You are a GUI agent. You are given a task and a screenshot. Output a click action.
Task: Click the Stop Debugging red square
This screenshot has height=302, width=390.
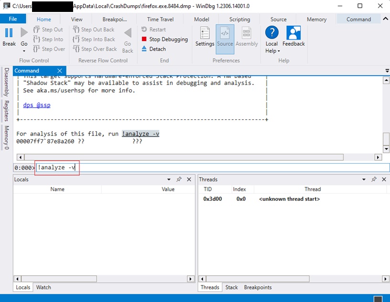click(145, 40)
